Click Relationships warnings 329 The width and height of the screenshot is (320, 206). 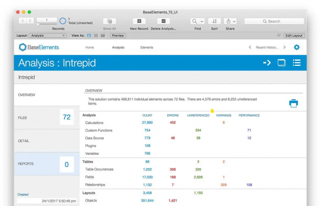[x=224, y=185]
